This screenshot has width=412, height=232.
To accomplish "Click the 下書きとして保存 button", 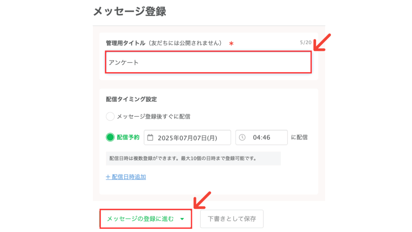I will tap(232, 219).
